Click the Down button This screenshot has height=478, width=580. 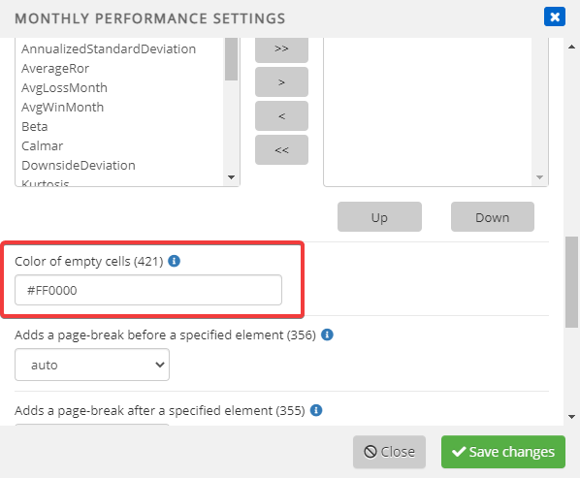coord(493,217)
